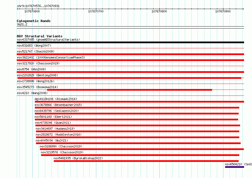Screen dimensions: 252x178
Task: Select the red bar under nsv521747 (Shaikh2009)
Action: tap(130, 54)
